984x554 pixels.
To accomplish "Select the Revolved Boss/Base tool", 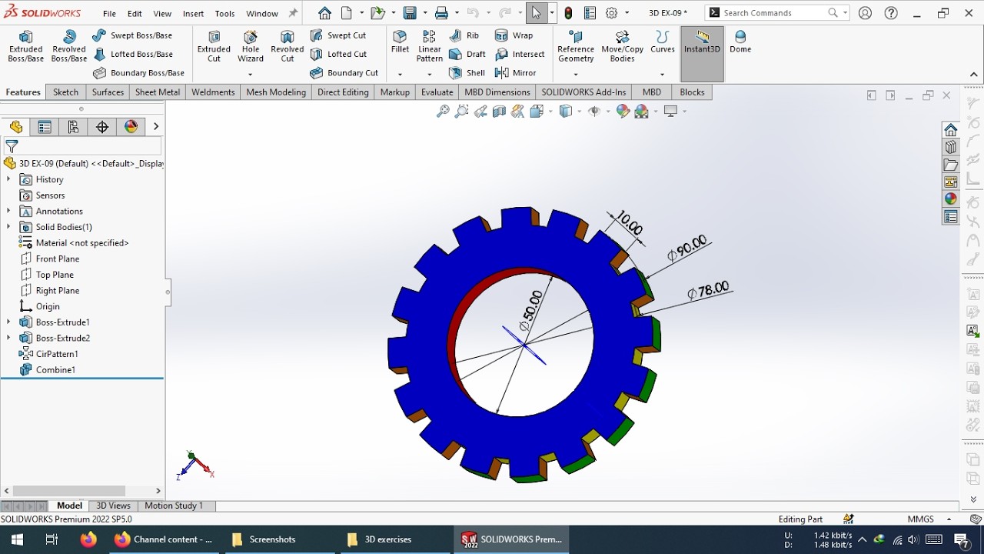I will [x=68, y=47].
